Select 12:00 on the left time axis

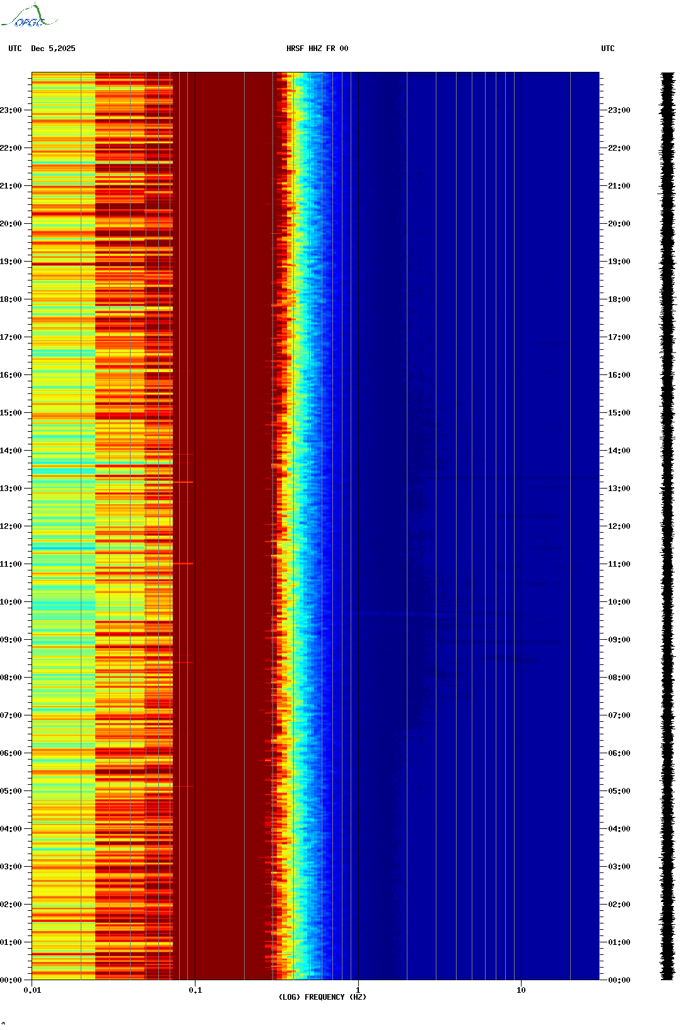[x=11, y=526]
